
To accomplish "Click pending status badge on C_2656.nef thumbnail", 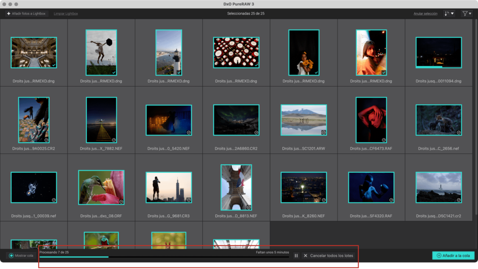I will tap(459, 132).
